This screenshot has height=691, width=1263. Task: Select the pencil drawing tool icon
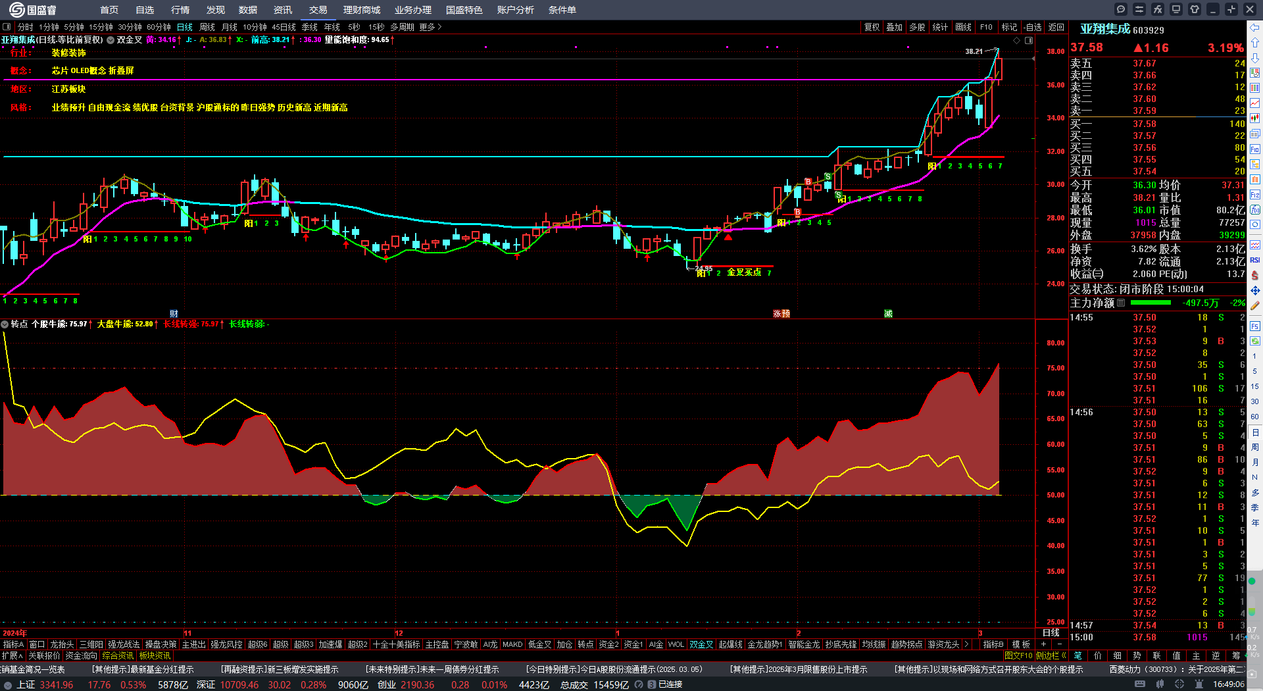[1255, 305]
